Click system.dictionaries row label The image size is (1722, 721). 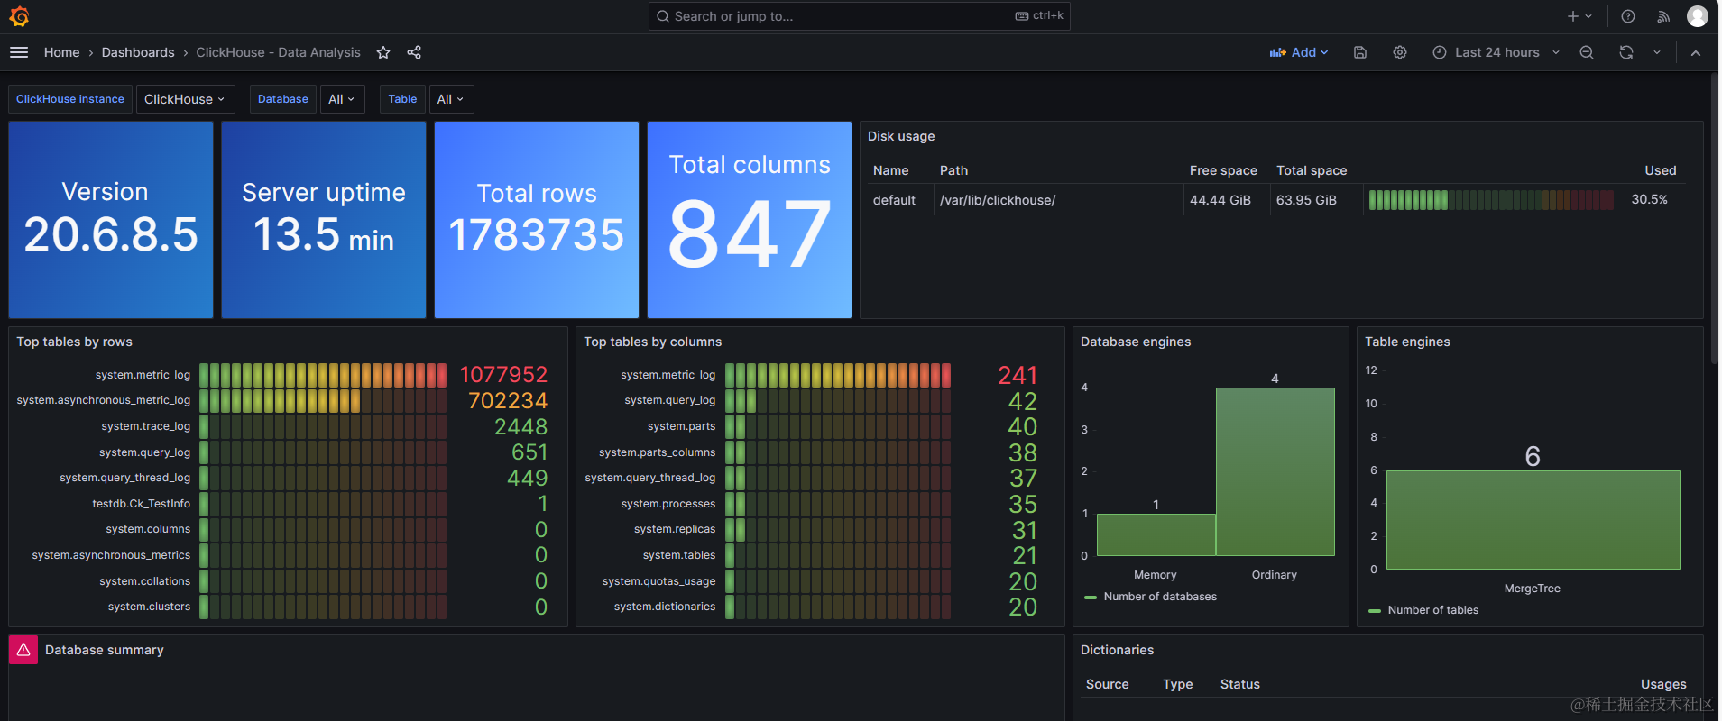point(664,607)
